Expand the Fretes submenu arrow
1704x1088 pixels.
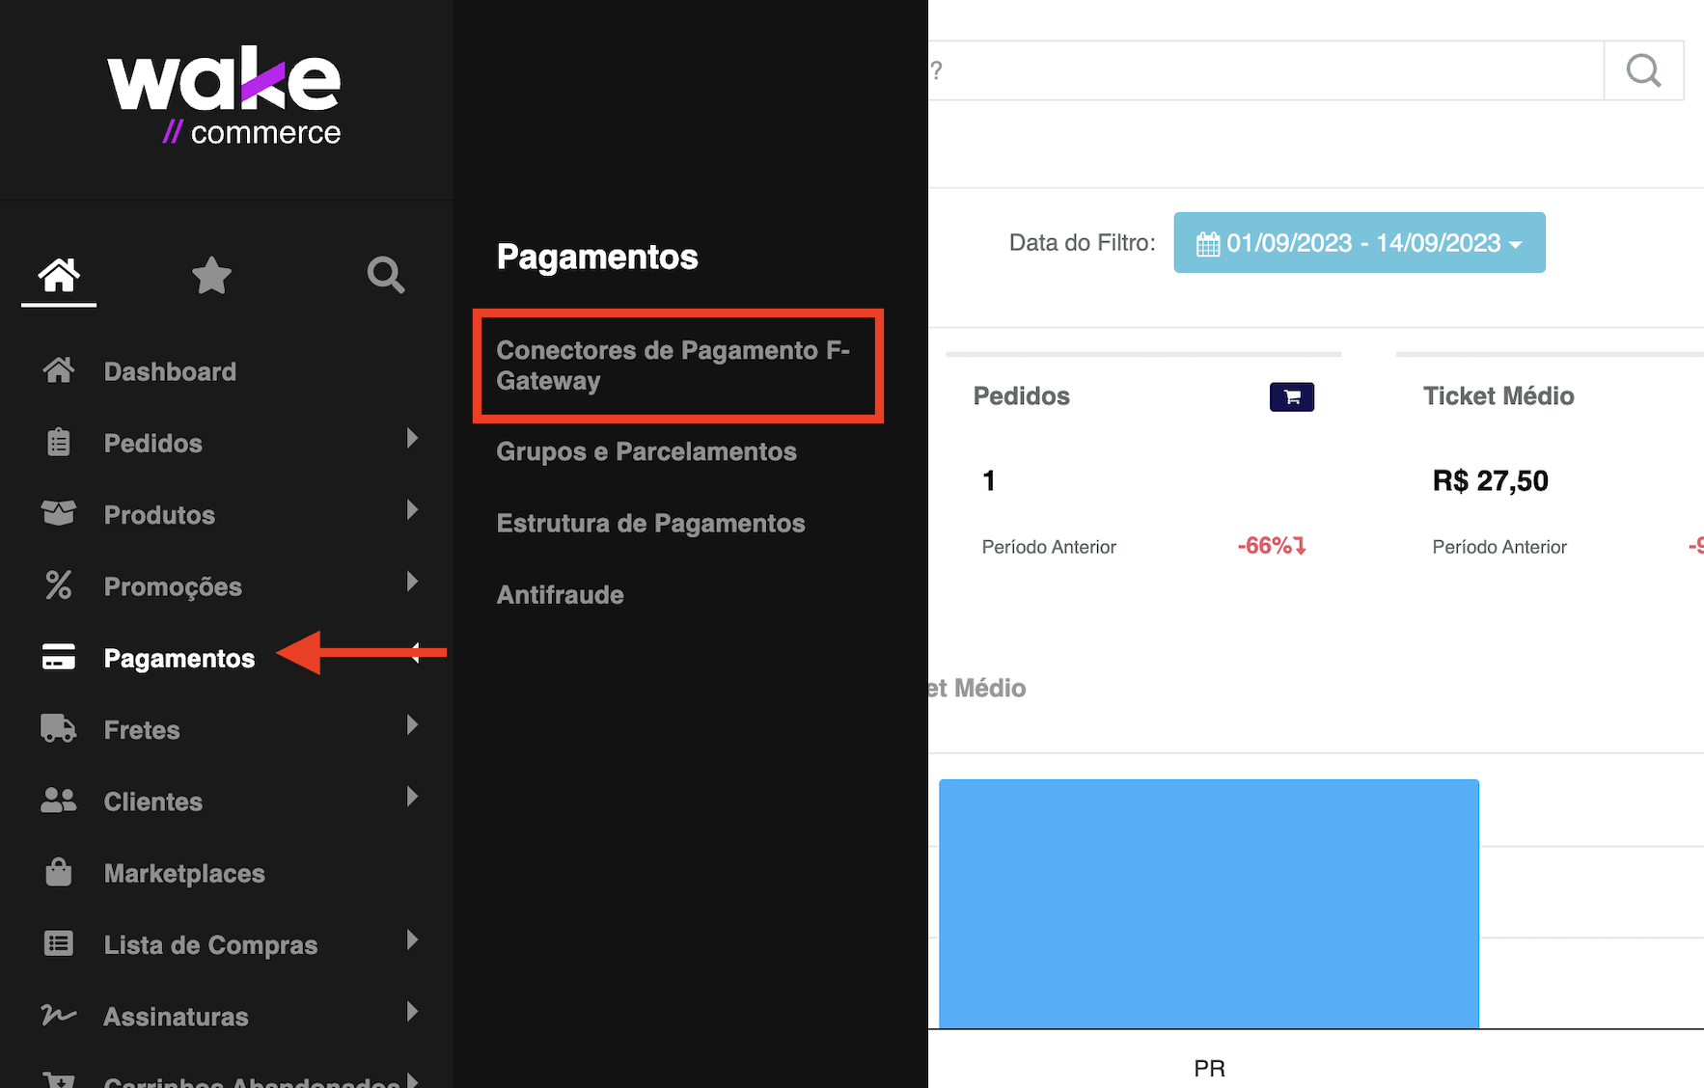click(x=412, y=725)
